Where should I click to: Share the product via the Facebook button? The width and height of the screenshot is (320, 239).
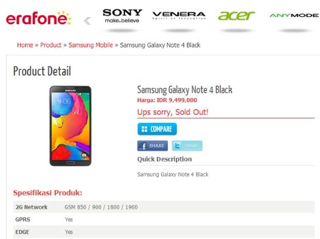(152, 146)
